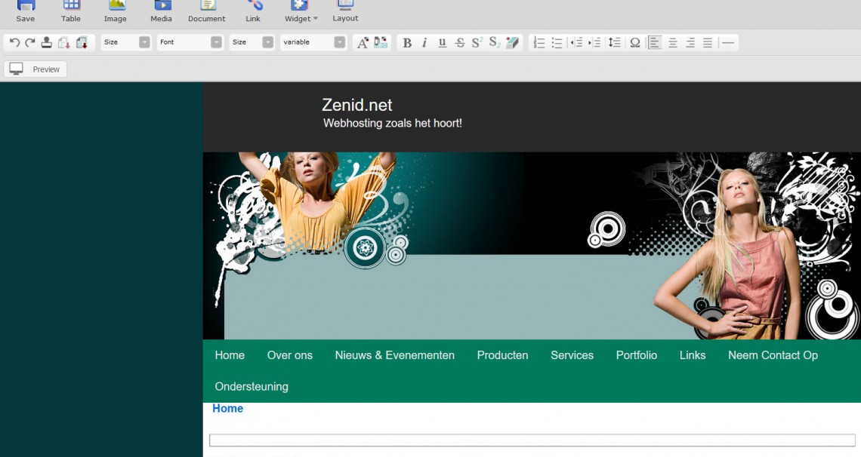Click the Preview button
The height and width of the screenshot is (457, 861).
[x=35, y=69]
